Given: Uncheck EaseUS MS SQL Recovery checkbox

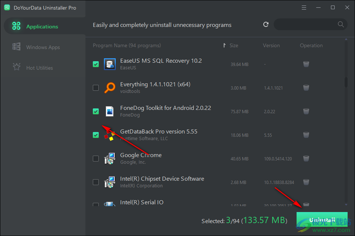Looking at the screenshot, I should click(96, 64).
